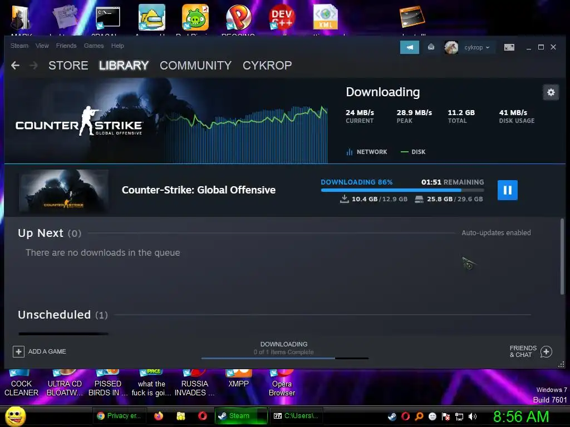Open the Friends menu
The height and width of the screenshot is (427, 570).
(x=66, y=46)
